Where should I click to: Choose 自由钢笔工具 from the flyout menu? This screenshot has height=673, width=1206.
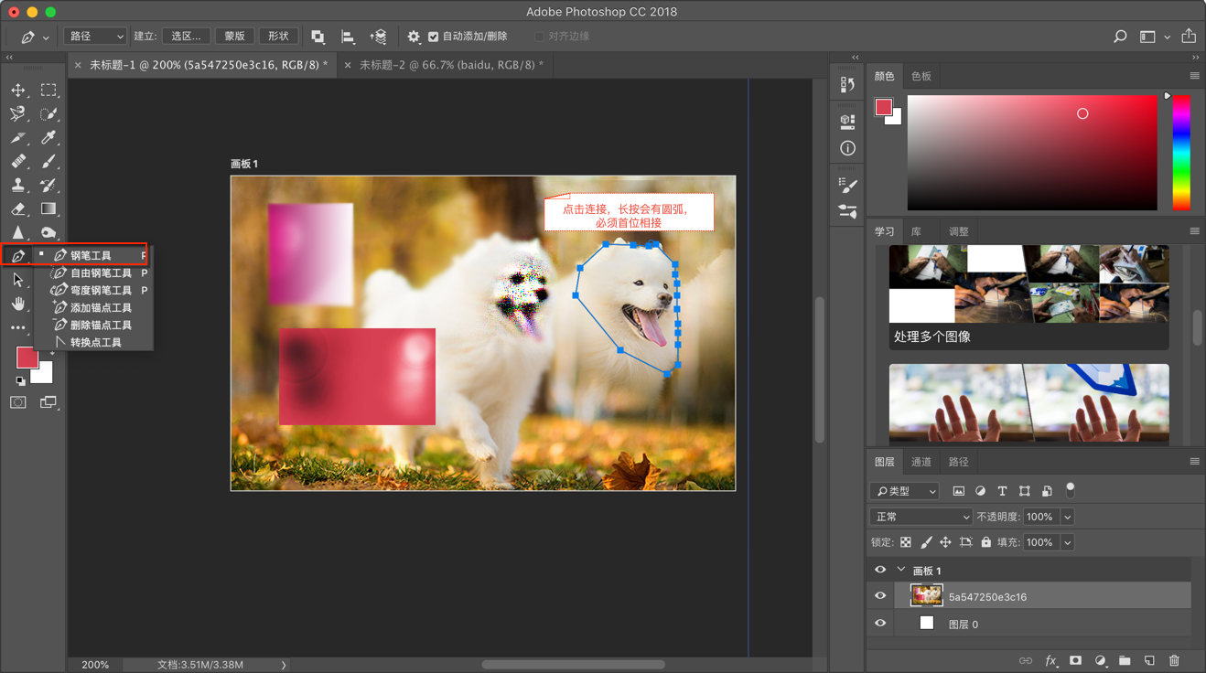coord(101,272)
